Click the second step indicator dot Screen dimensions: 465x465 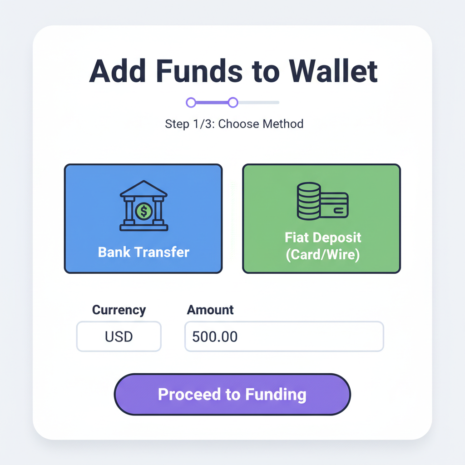click(x=233, y=103)
